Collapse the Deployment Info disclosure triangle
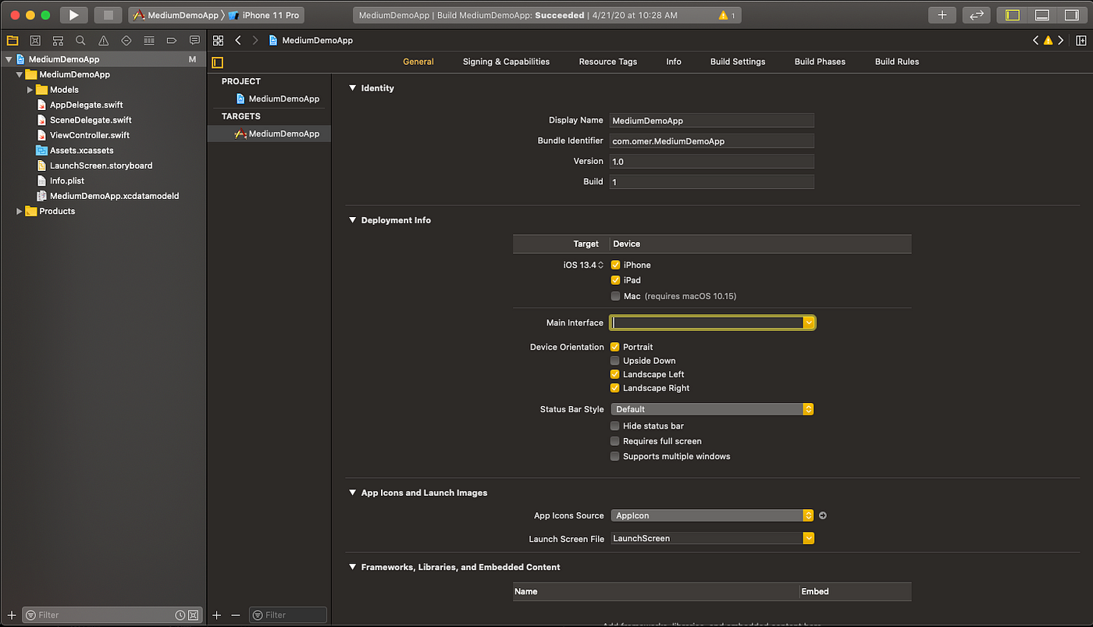 tap(352, 220)
